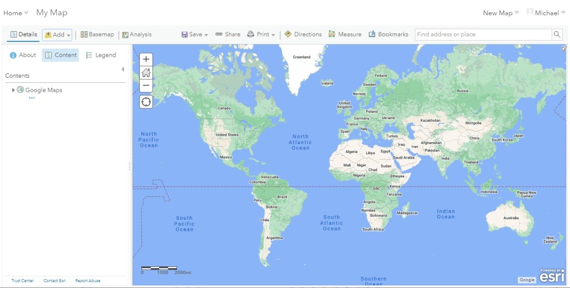Open the Trust Center link
The width and height of the screenshot is (570, 288).
(x=22, y=281)
